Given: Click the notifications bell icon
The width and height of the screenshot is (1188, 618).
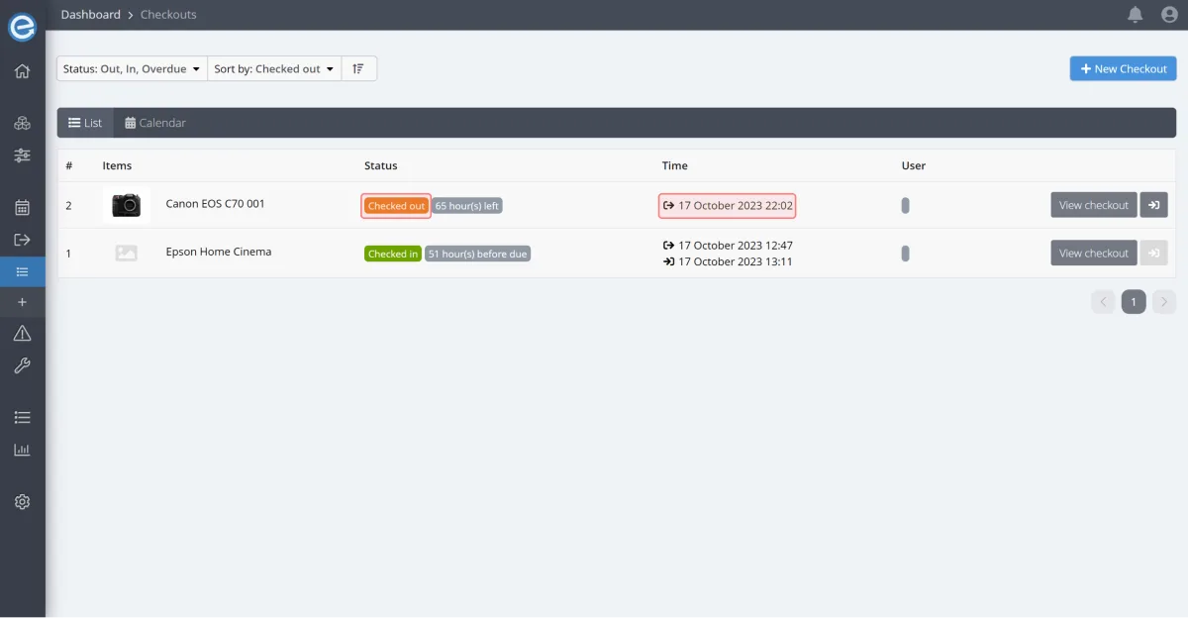Looking at the screenshot, I should (x=1135, y=15).
